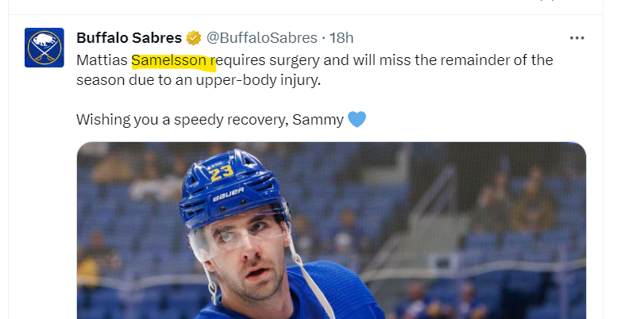
Task: Open the @BuffaloSabres handle link
Action: pyautogui.click(x=262, y=38)
